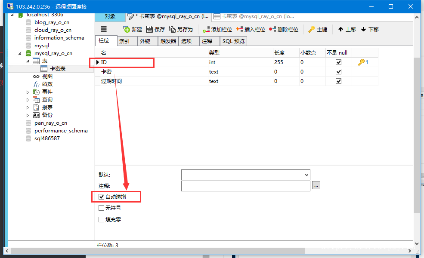Click the 下移 (Move Down) arrow
The width and height of the screenshot is (424, 258).
pyautogui.click(x=364, y=29)
